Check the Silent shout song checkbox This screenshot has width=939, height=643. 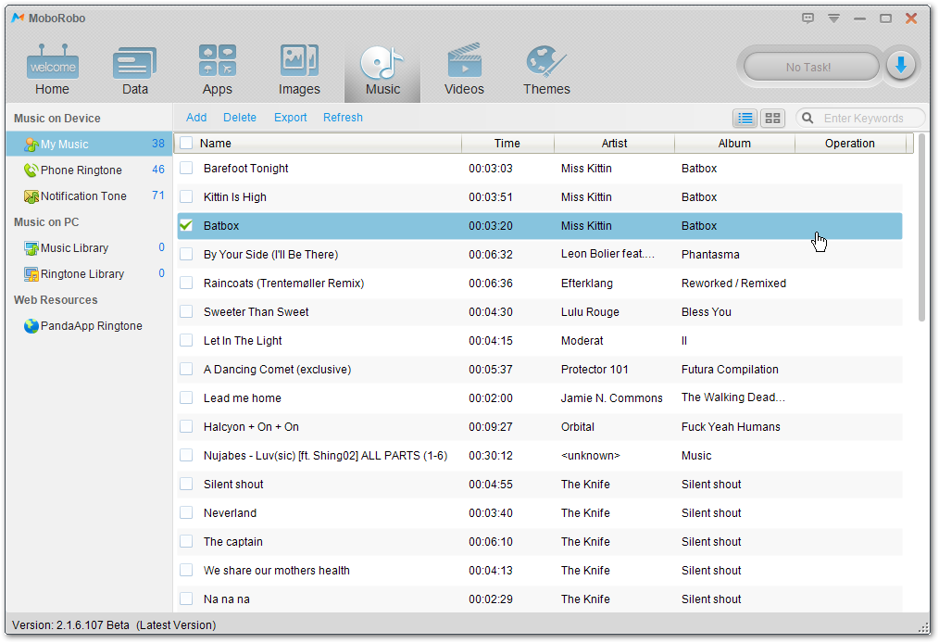186,485
